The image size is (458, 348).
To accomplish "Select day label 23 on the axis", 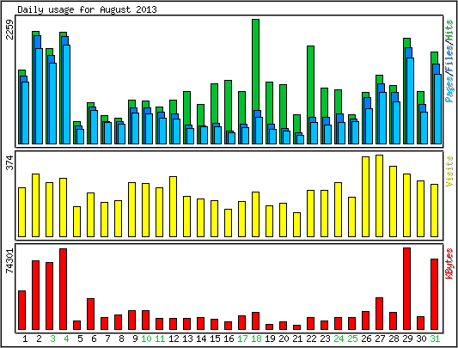I will point(325,339).
